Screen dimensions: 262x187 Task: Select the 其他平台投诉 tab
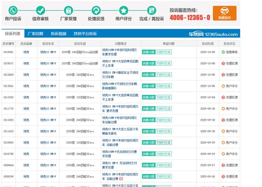(85, 34)
